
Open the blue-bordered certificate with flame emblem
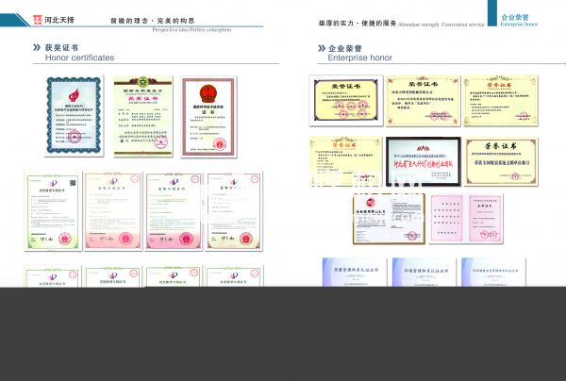pos(74,117)
